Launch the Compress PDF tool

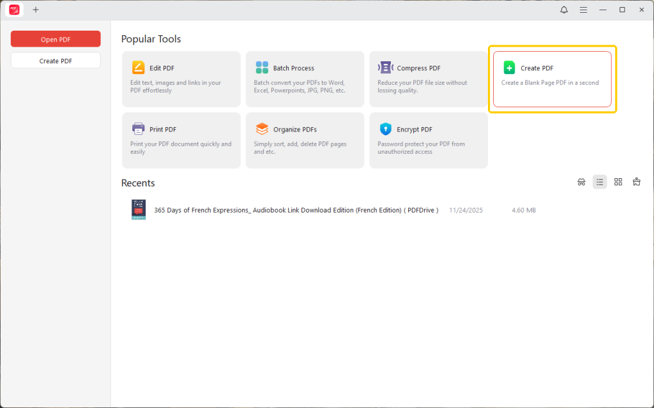pos(428,79)
